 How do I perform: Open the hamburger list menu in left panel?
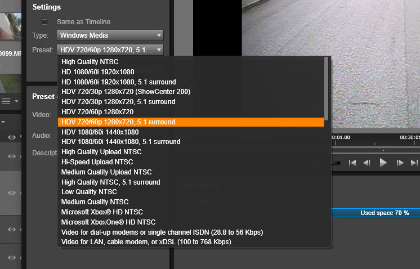pyautogui.click(x=6, y=101)
